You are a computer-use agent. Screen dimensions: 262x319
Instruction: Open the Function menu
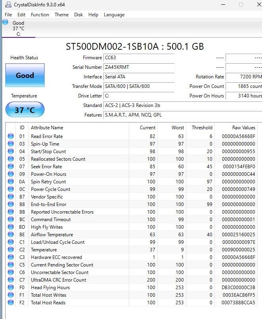point(40,15)
